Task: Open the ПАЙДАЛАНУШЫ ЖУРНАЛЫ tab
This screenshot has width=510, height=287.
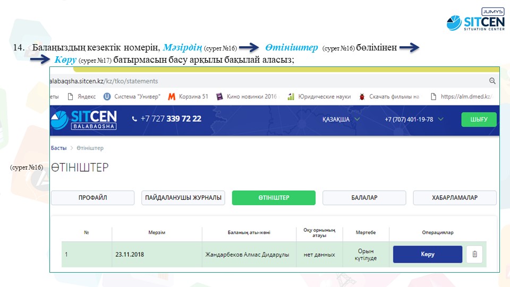Action: (183, 198)
